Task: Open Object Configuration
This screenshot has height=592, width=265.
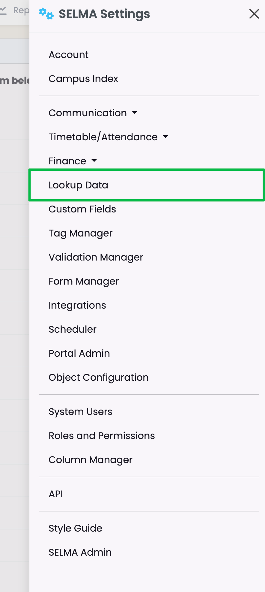Action: [98, 377]
